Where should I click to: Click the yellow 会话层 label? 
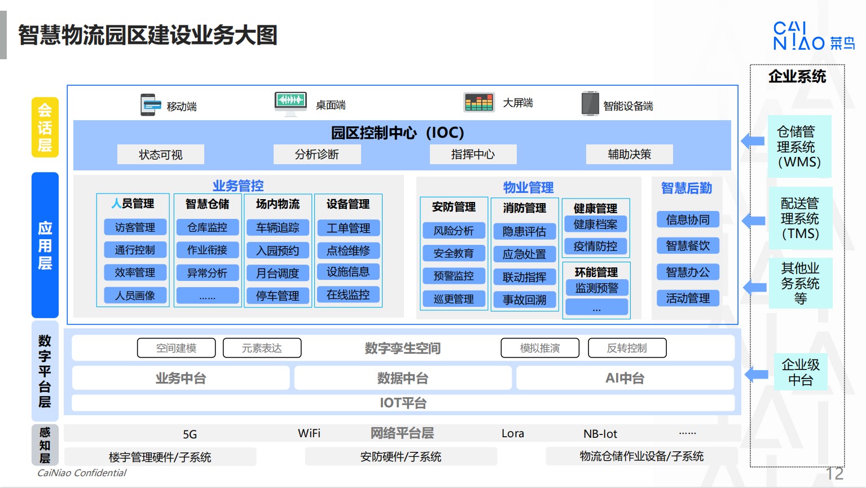click(45, 128)
